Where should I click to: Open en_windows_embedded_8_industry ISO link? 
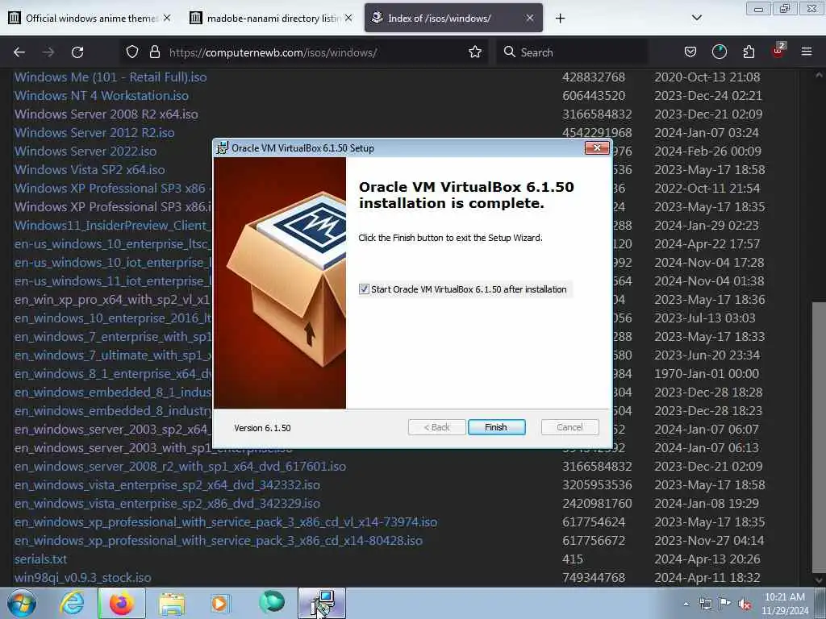click(x=113, y=410)
